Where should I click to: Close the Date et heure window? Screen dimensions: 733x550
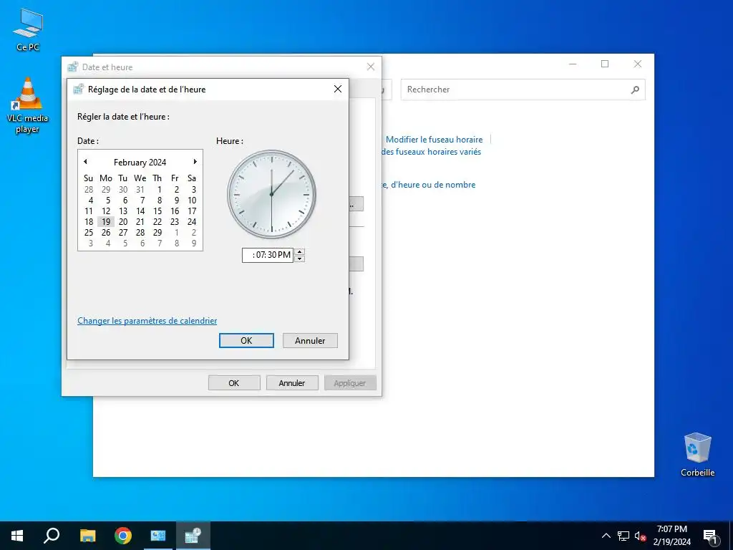click(x=371, y=67)
